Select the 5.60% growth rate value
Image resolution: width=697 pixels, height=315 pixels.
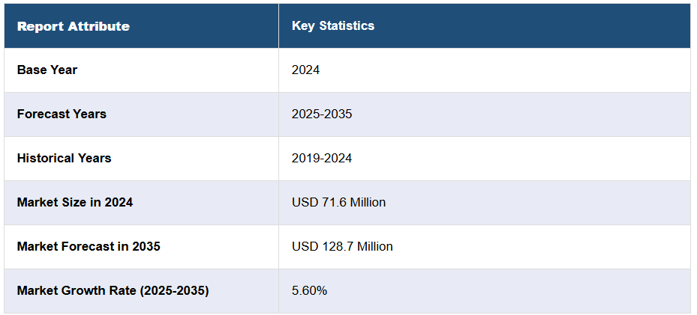309,290
